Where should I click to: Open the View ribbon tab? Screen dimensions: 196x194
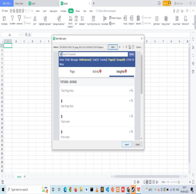(85, 11)
